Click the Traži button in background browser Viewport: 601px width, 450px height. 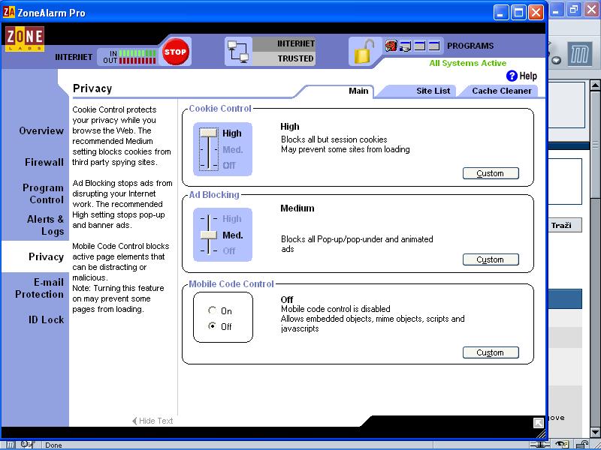[x=564, y=226]
